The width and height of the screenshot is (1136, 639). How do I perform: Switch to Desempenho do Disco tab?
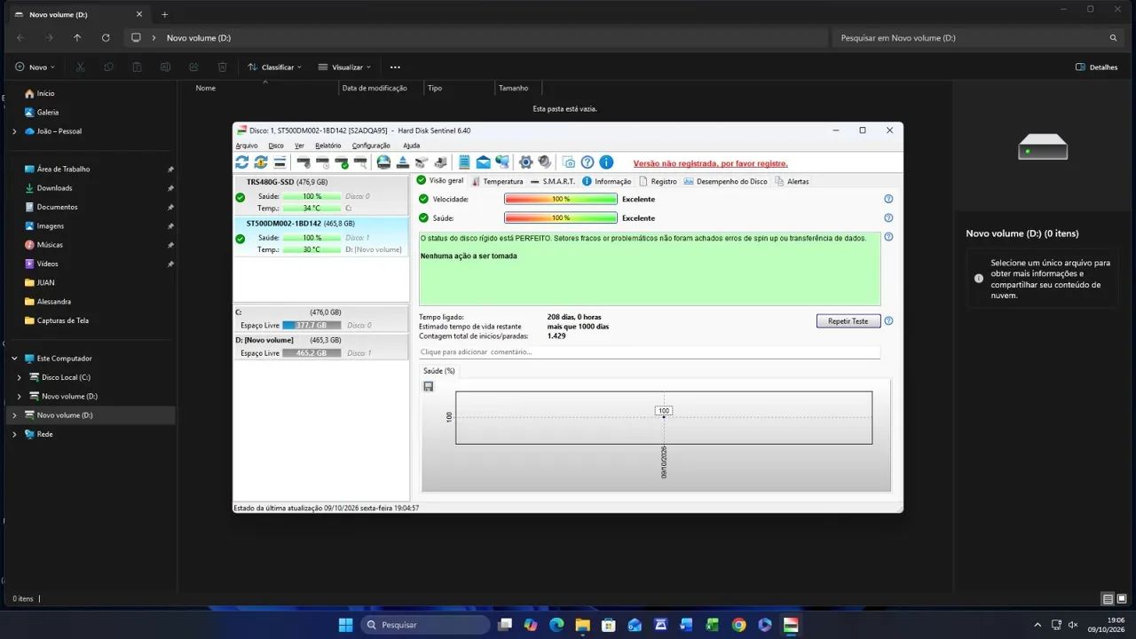[724, 181]
